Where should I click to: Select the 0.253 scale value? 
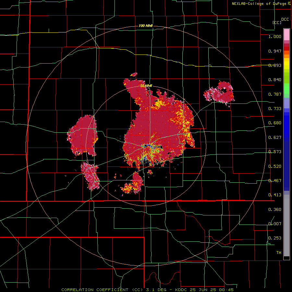point(275,238)
